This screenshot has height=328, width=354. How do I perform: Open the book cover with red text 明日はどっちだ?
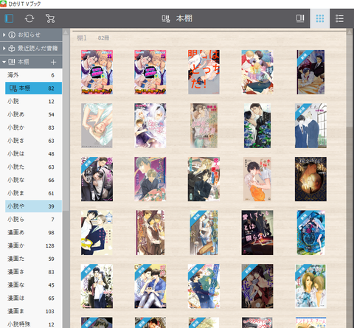204,72
